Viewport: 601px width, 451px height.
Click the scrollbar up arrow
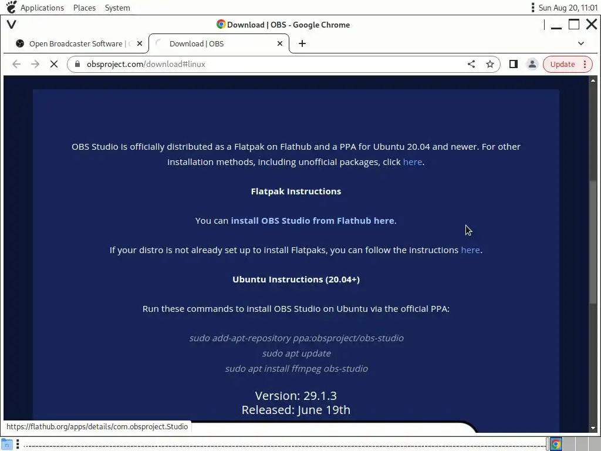point(593,80)
